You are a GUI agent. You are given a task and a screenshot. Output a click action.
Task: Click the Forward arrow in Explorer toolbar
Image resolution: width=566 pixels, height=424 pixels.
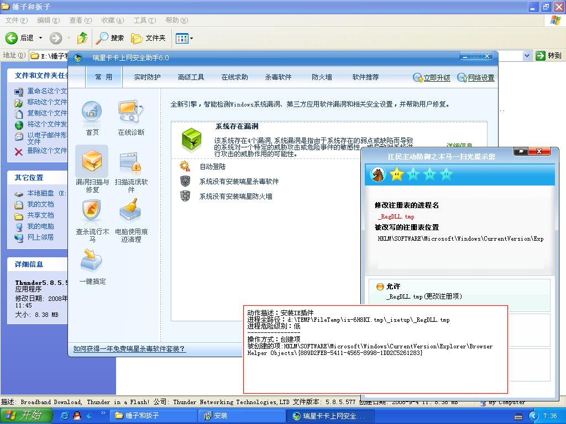(x=56, y=38)
